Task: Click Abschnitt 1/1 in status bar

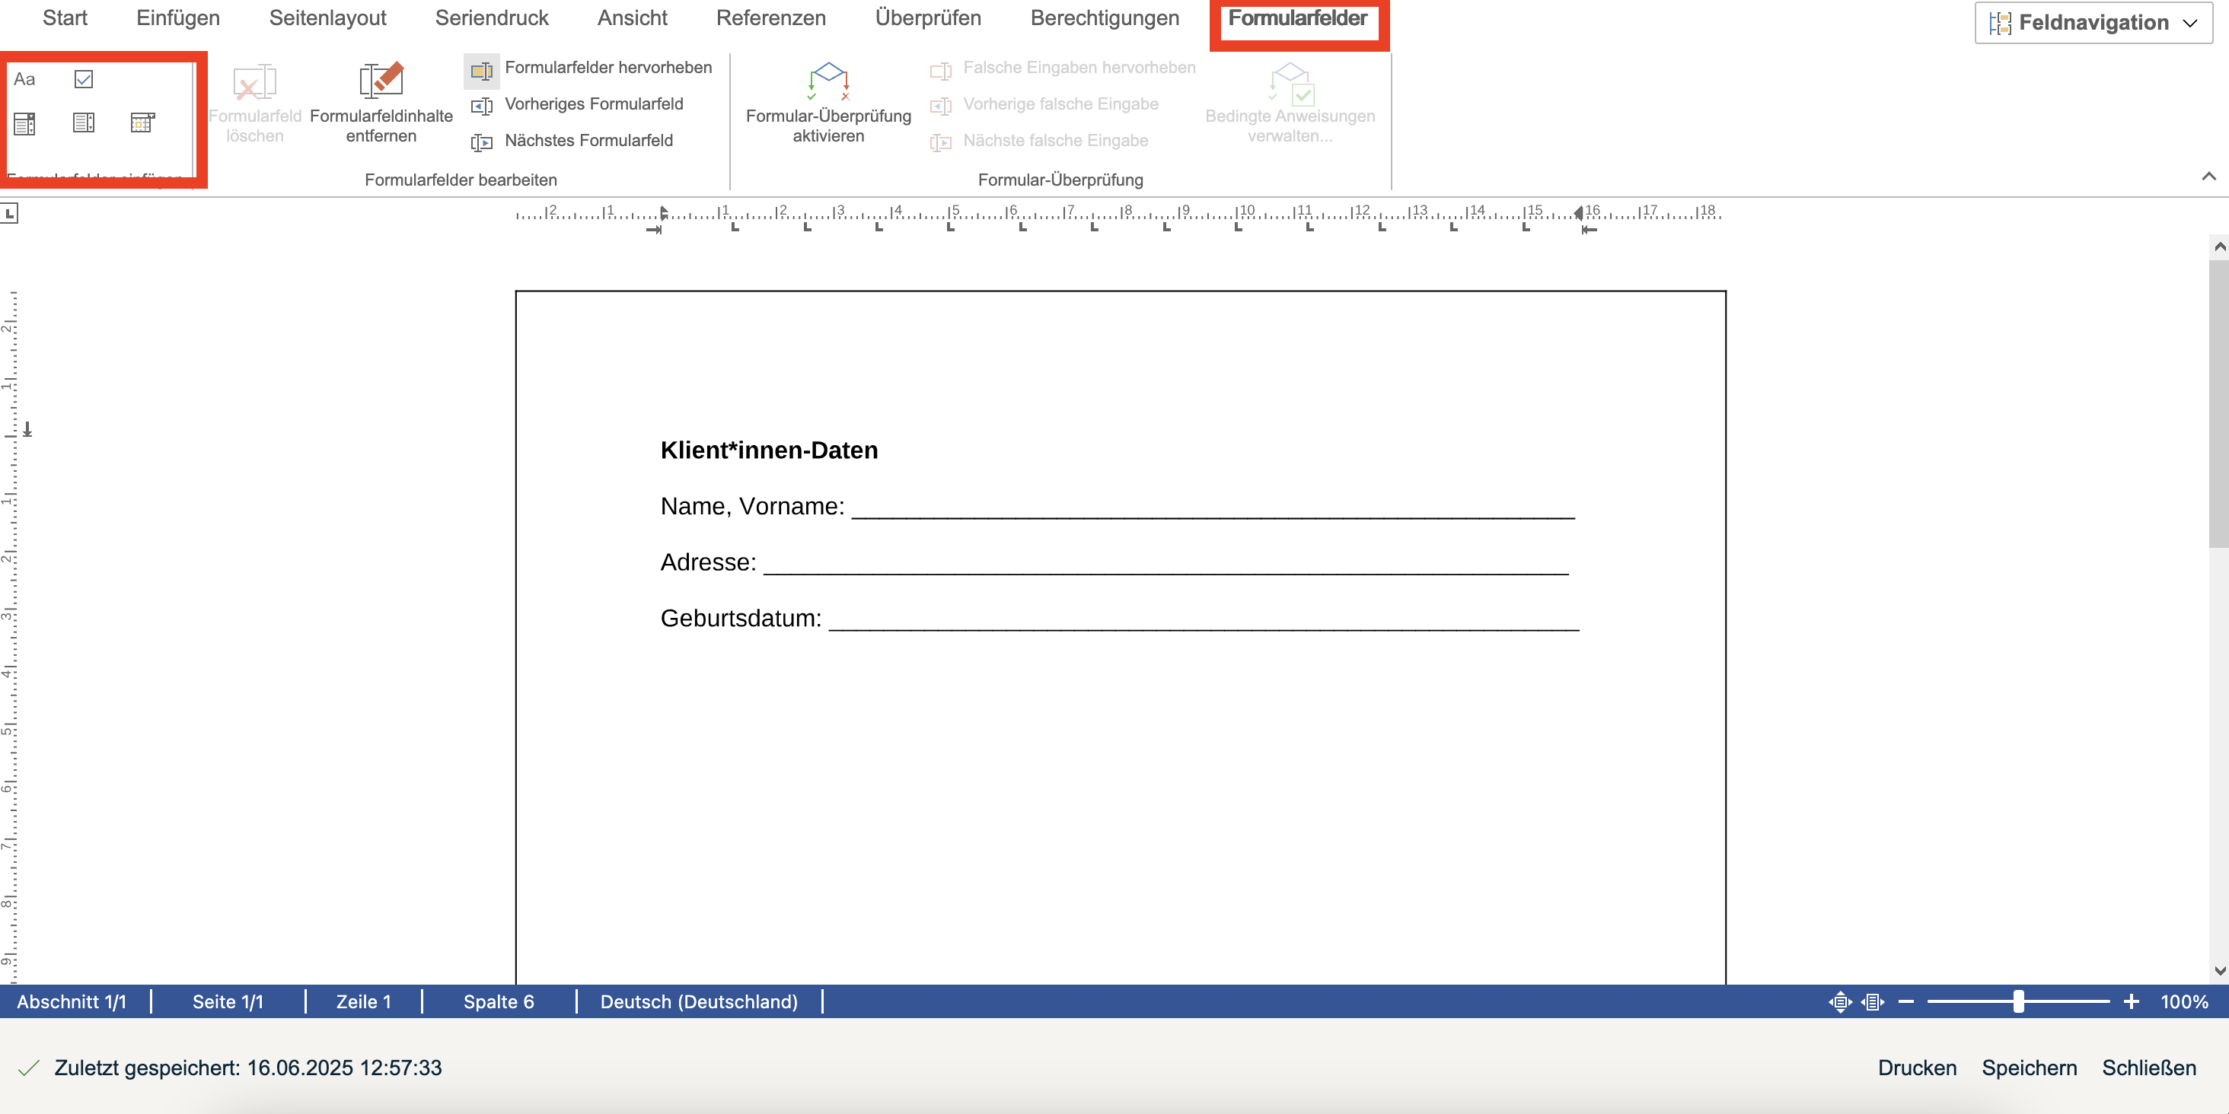Action: click(x=72, y=1001)
